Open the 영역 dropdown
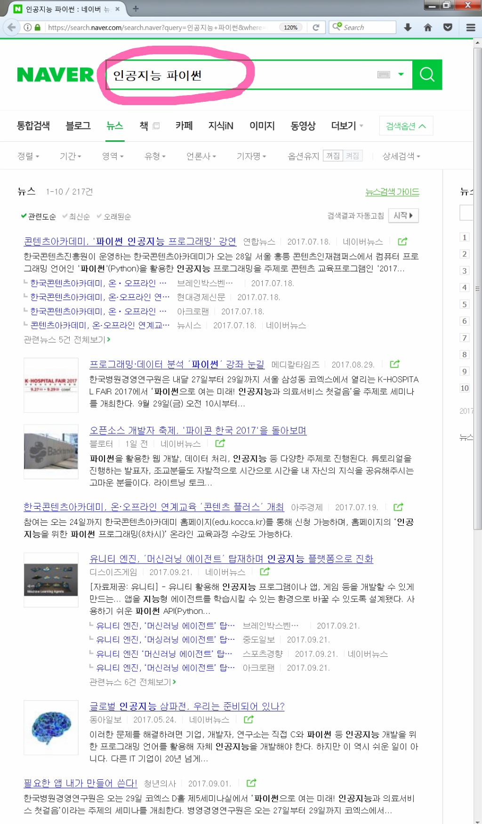The height and width of the screenshot is (824, 482). 113,156
